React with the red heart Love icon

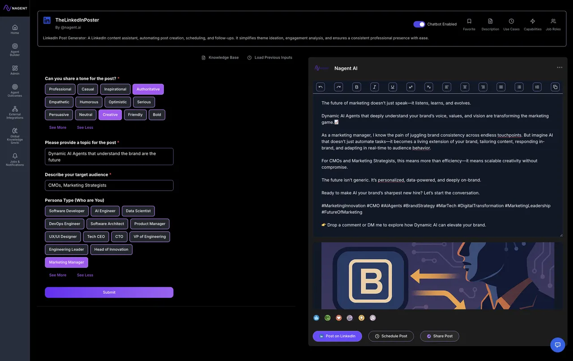(x=339, y=318)
